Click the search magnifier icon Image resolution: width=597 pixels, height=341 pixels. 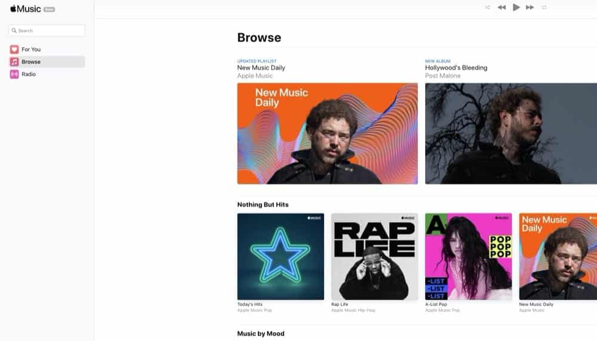click(14, 30)
